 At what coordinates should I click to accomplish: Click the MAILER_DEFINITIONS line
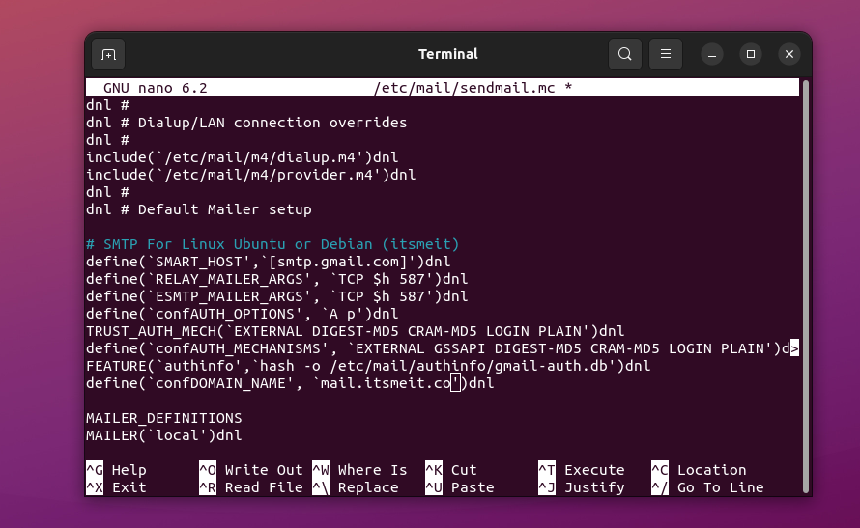point(163,418)
